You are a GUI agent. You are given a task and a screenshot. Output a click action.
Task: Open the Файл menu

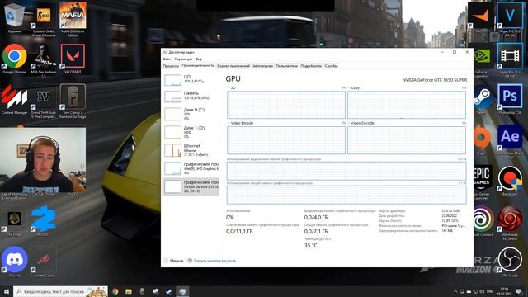167,59
